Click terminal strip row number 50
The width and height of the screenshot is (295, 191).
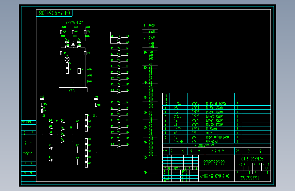point(145,173)
